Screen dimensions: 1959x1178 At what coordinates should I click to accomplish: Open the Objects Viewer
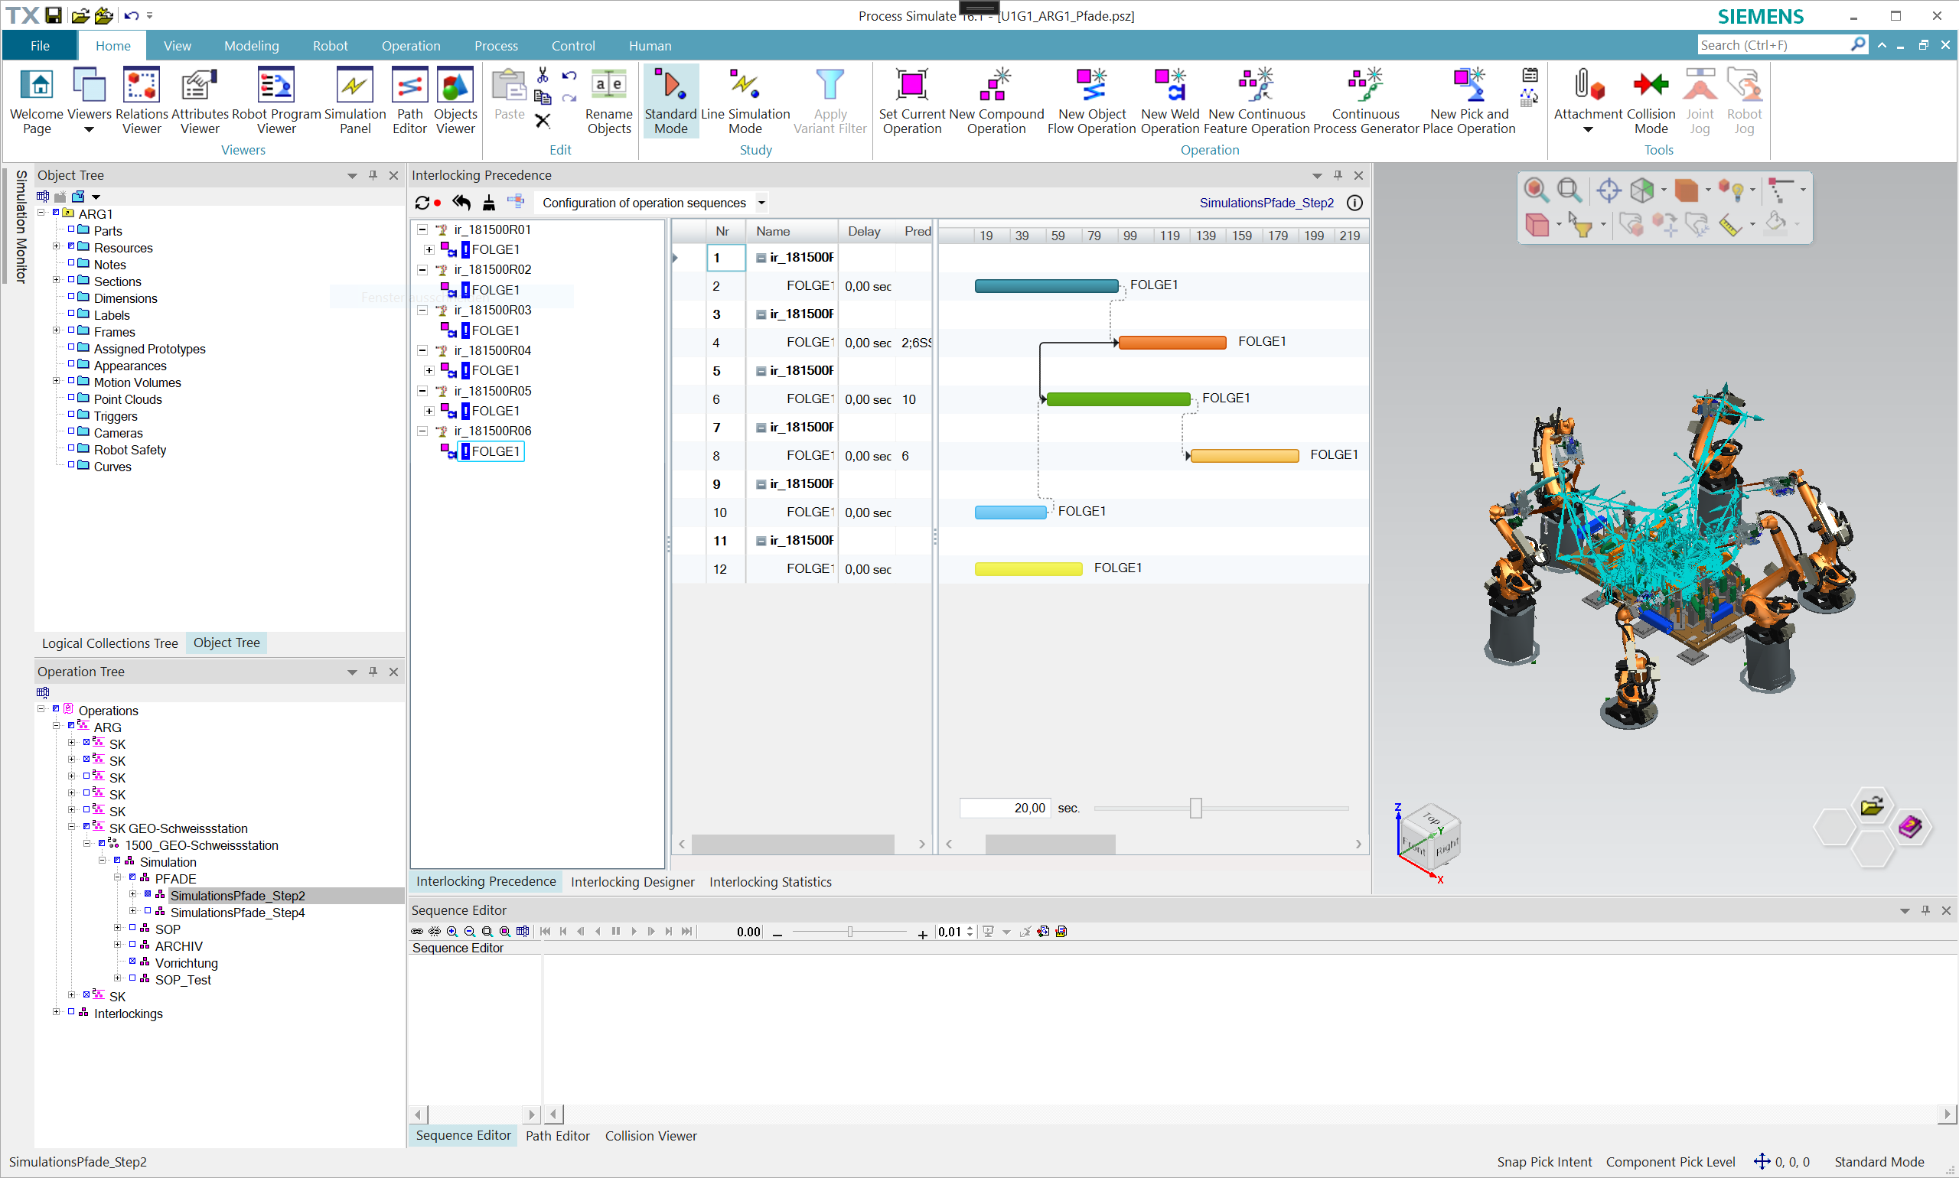[x=455, y=101]
